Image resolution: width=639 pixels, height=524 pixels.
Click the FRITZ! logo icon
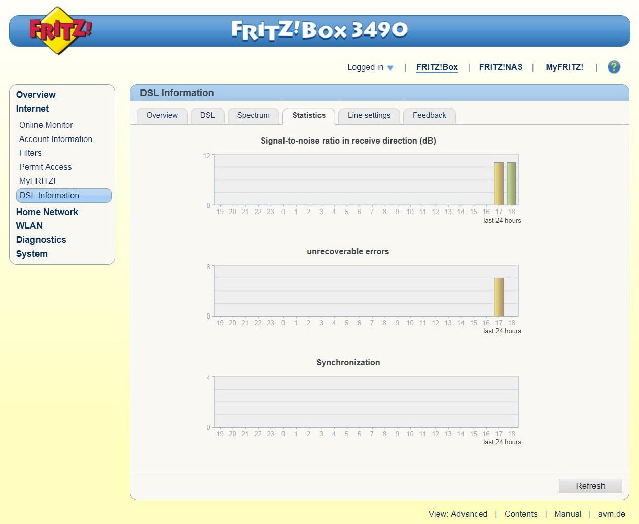[60, 30]
